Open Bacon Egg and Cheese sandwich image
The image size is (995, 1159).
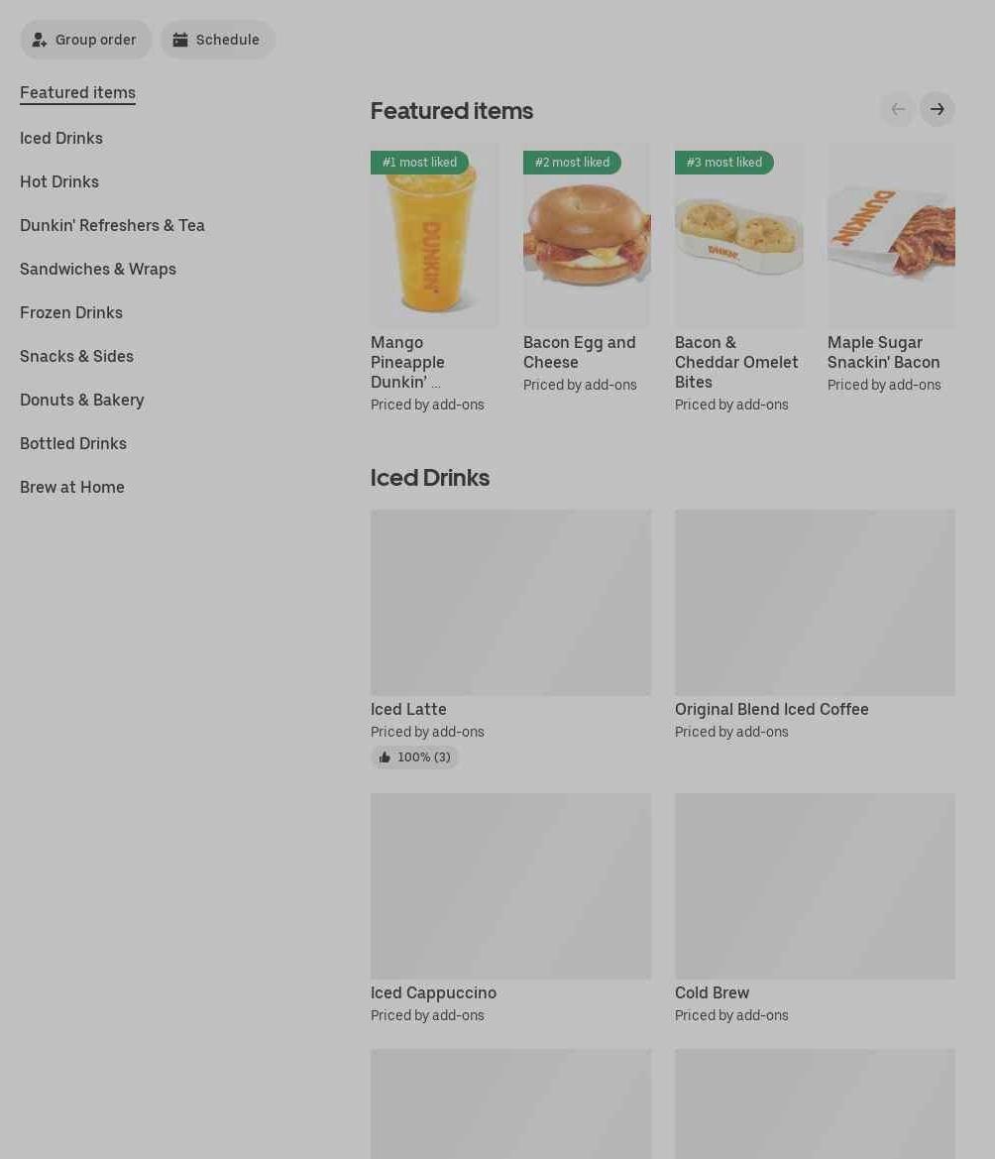click(587, 235)
